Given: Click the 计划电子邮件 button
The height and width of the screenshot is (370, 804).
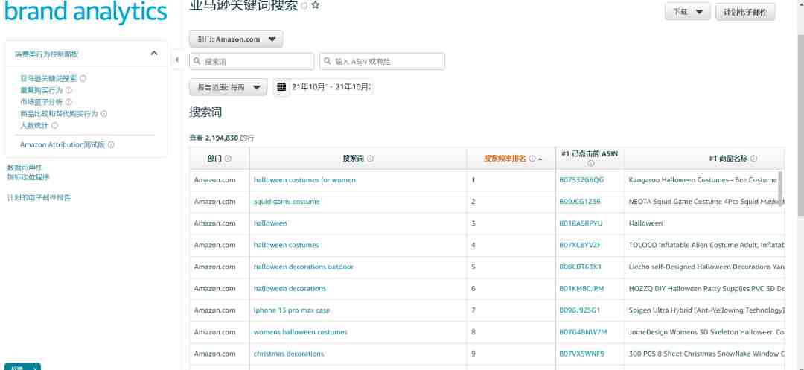Looking at the screenshot, I should point(745,12).
